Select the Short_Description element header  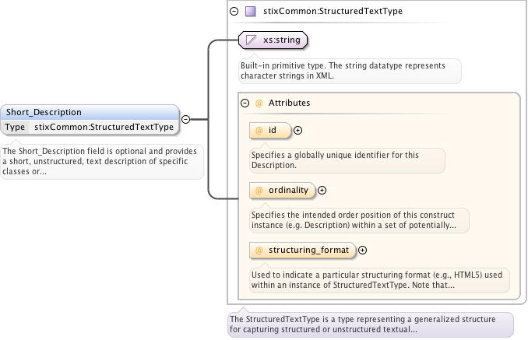click(90, 112)
